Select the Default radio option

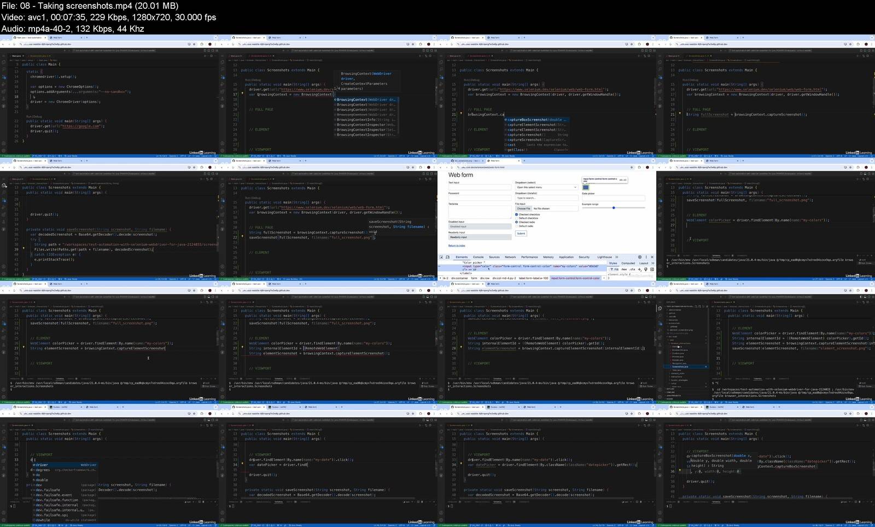tap(516, 226)
